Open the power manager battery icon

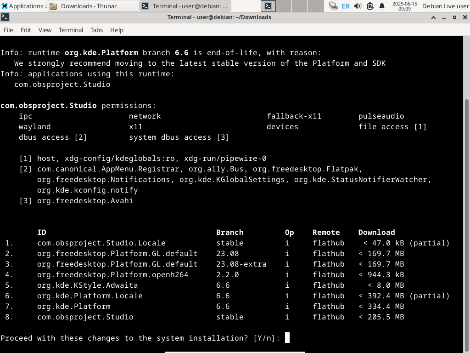click(370, 6)
